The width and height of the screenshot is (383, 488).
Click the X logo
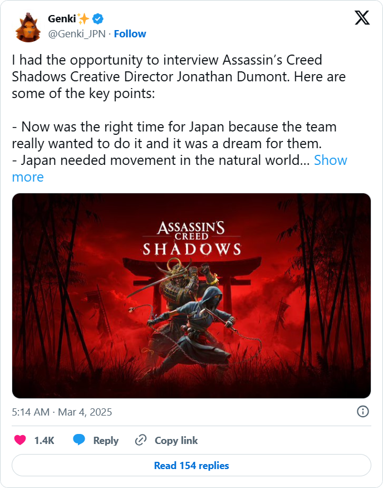pyautogui.click(x=362, y=19)
